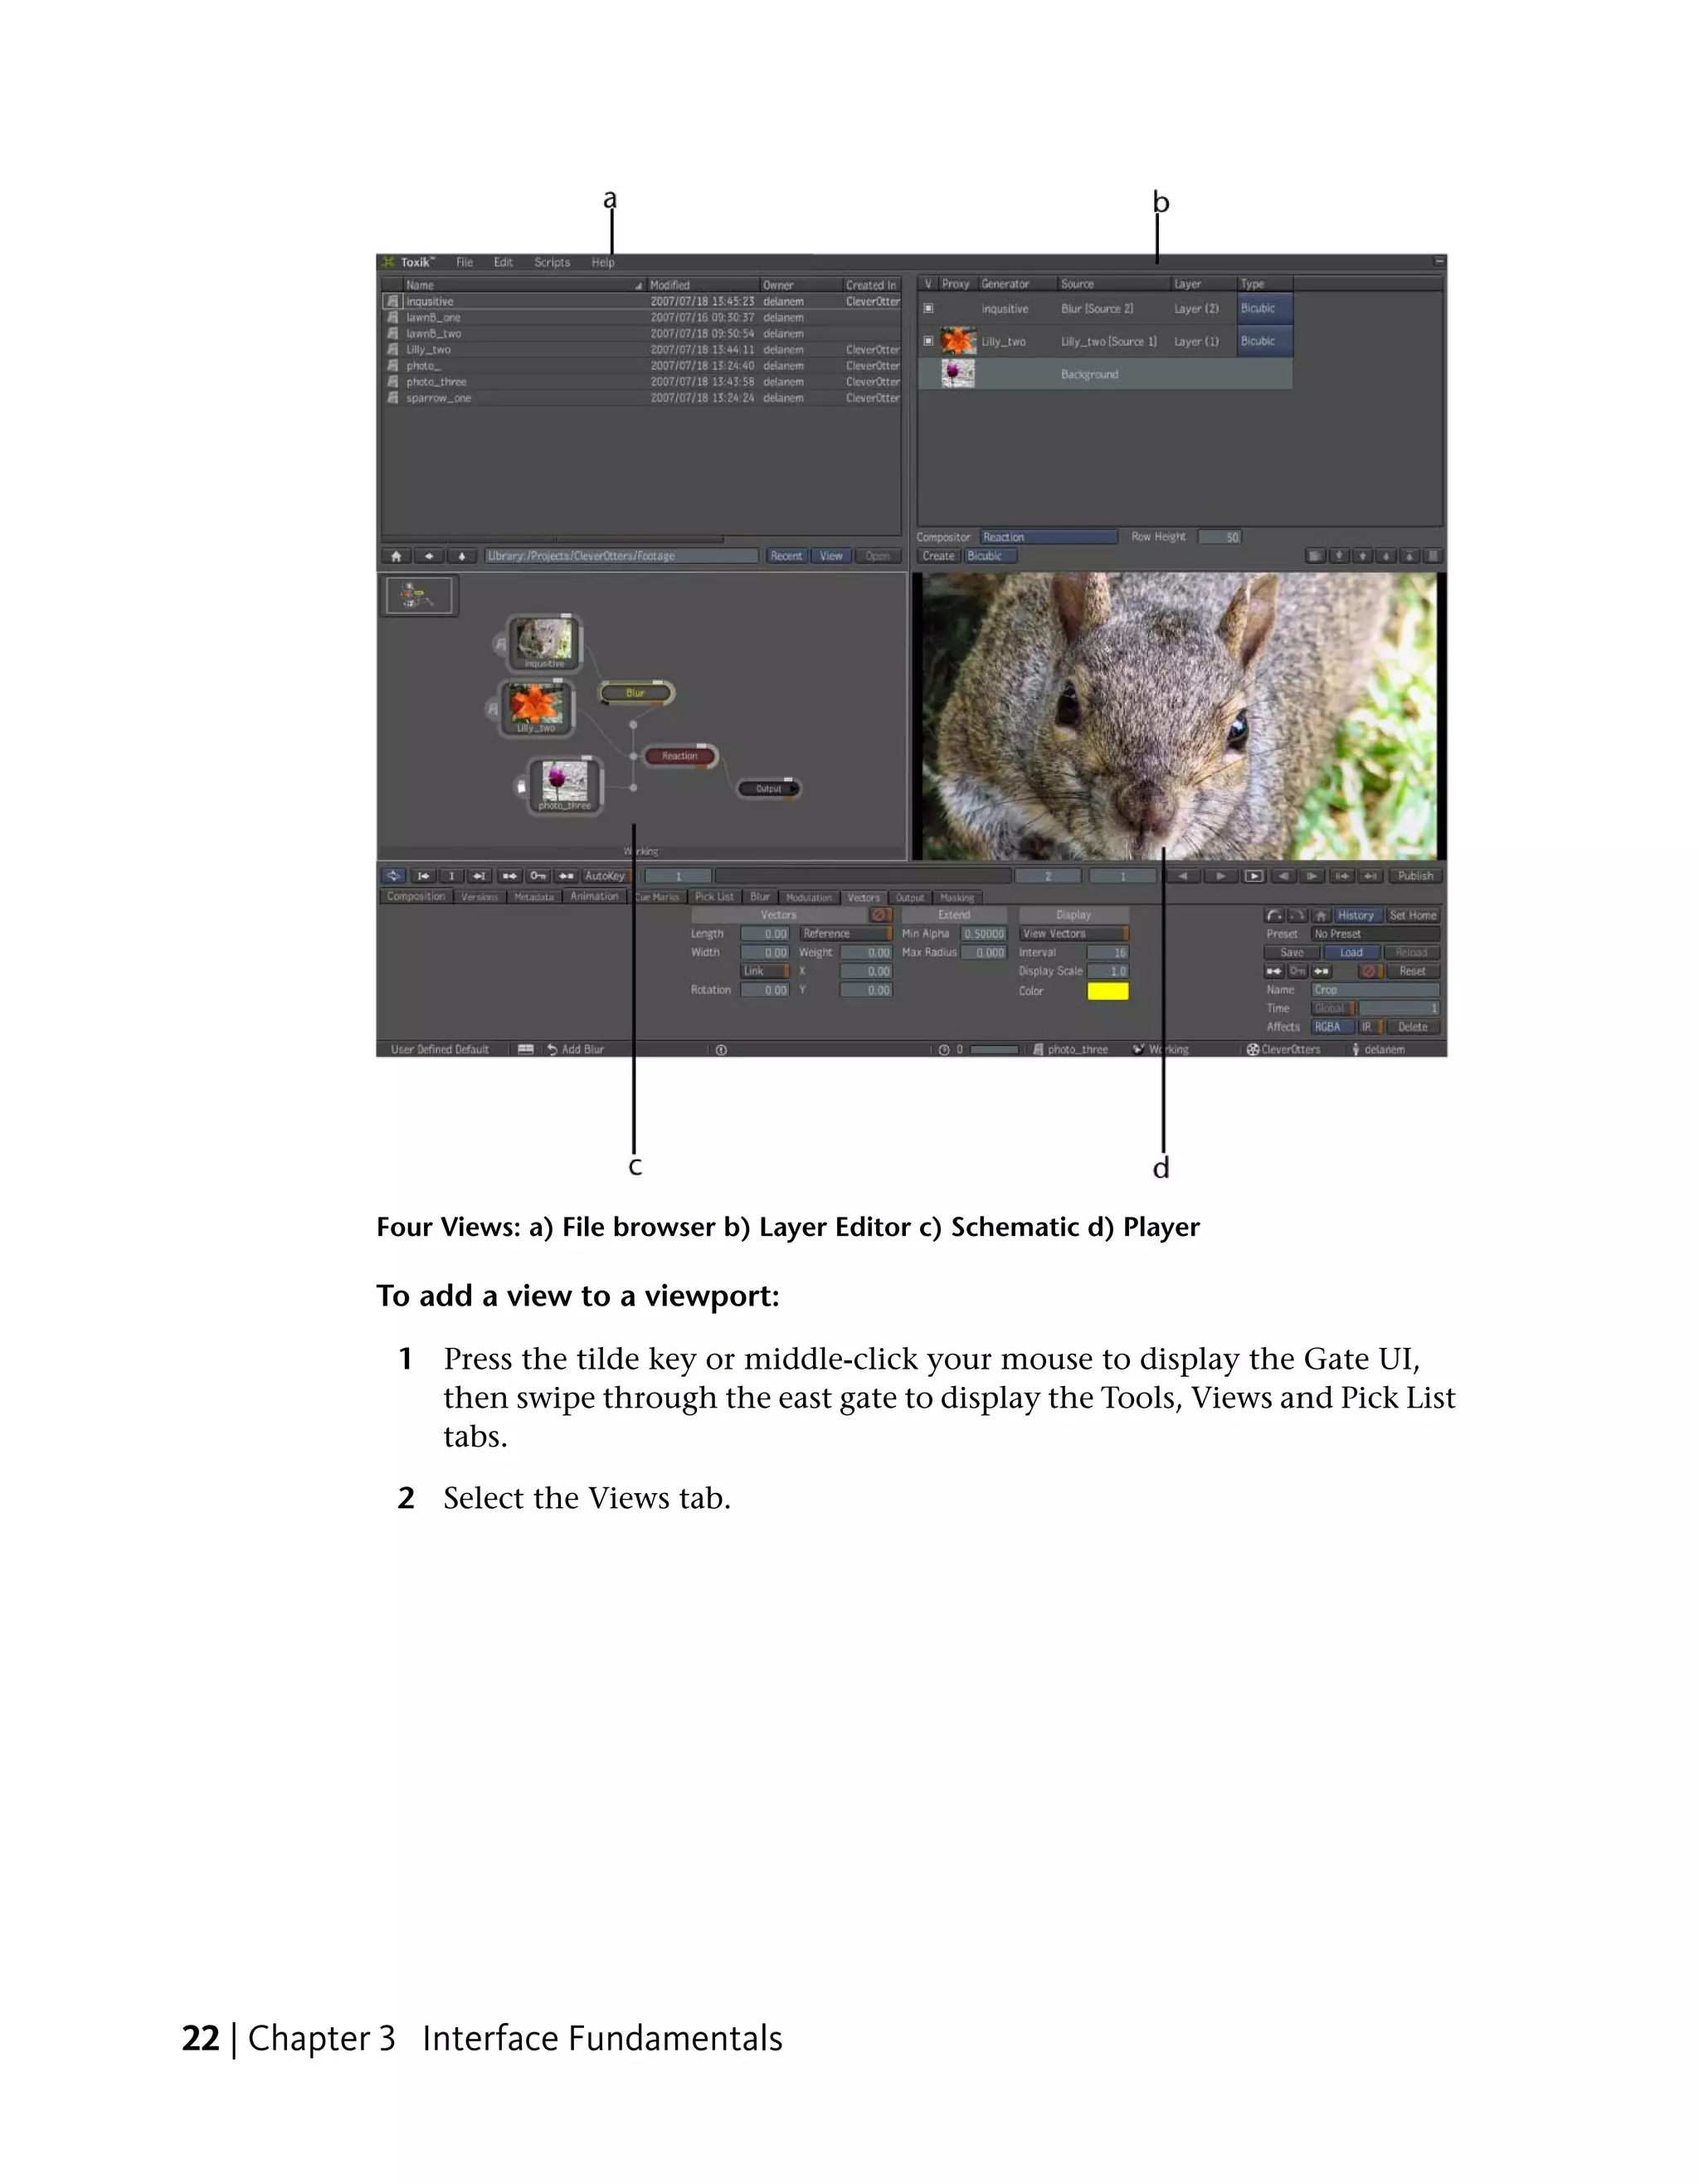Image resolution: width=1699 pixels, height=2184 pixels.
Task: Click the red icon left of Reset
Action: (x=1368, y=971)
